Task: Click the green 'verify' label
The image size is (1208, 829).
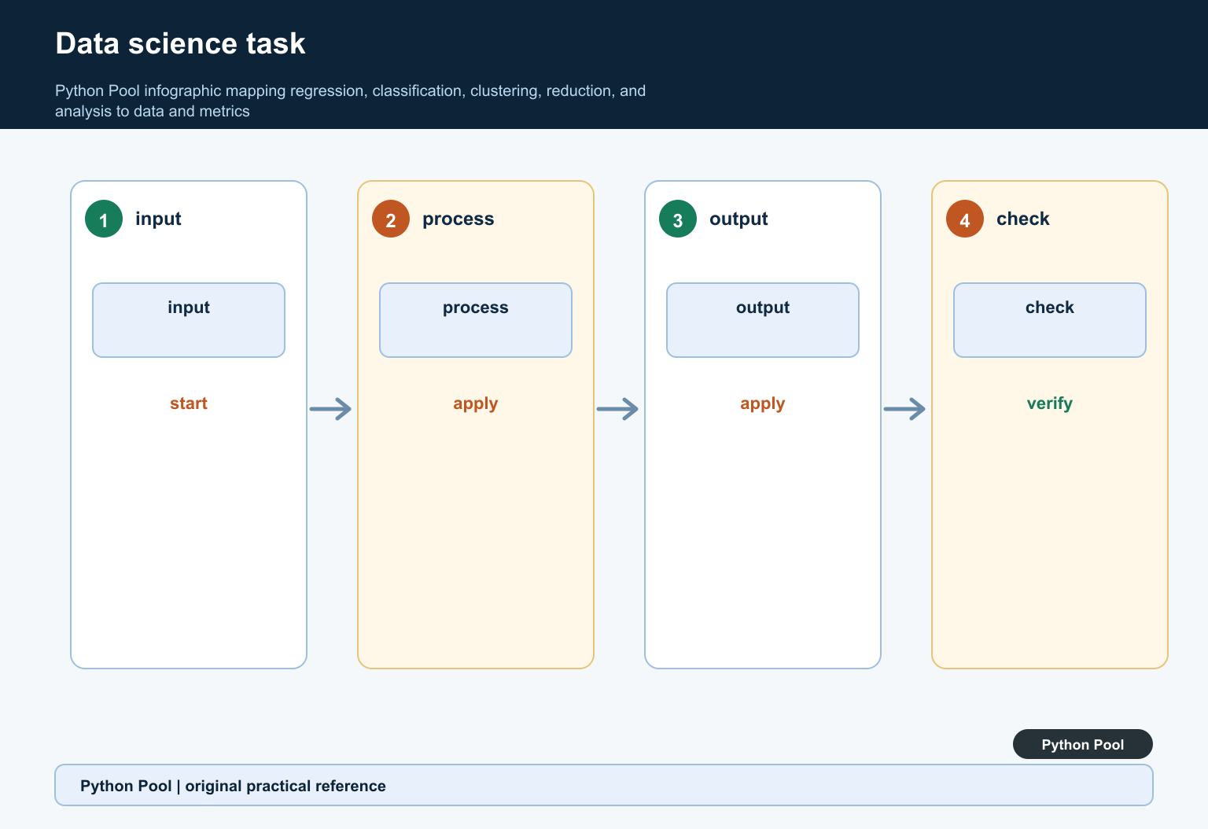Action: tap(1050, 404)
